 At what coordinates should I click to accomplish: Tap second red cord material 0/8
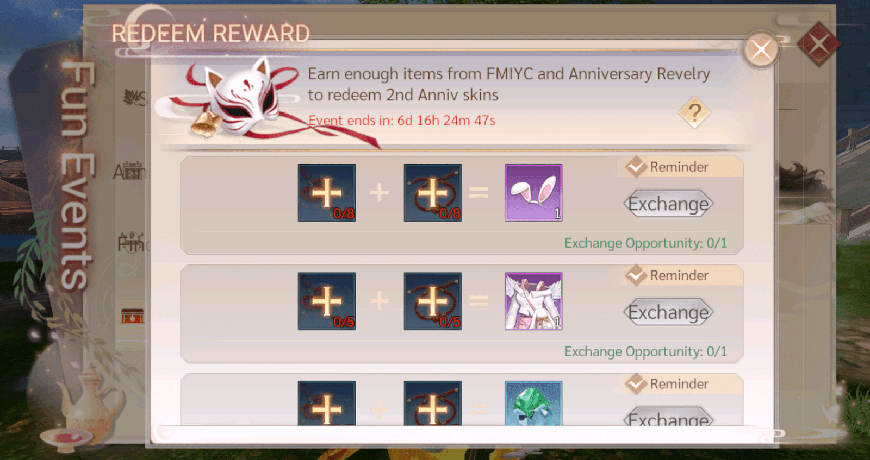click(433, 193)
